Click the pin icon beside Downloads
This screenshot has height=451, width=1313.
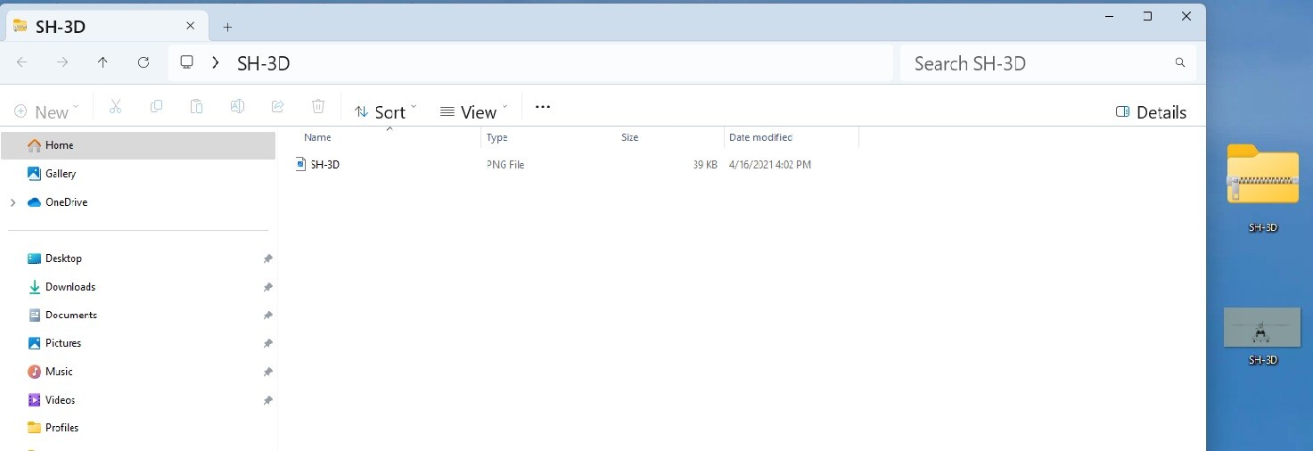coord(267,287)
